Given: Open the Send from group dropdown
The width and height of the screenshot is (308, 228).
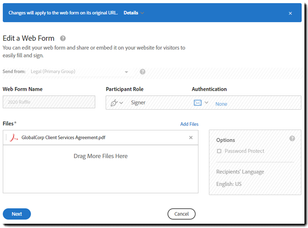Looking at the screenshot, I should point(126,72).
